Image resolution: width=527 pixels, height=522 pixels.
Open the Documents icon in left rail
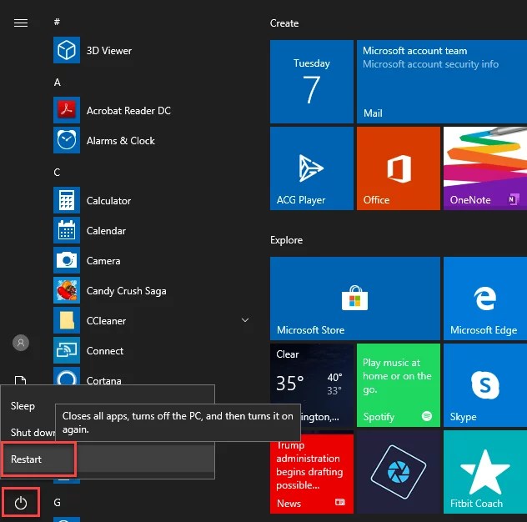(x=21, y=380)
